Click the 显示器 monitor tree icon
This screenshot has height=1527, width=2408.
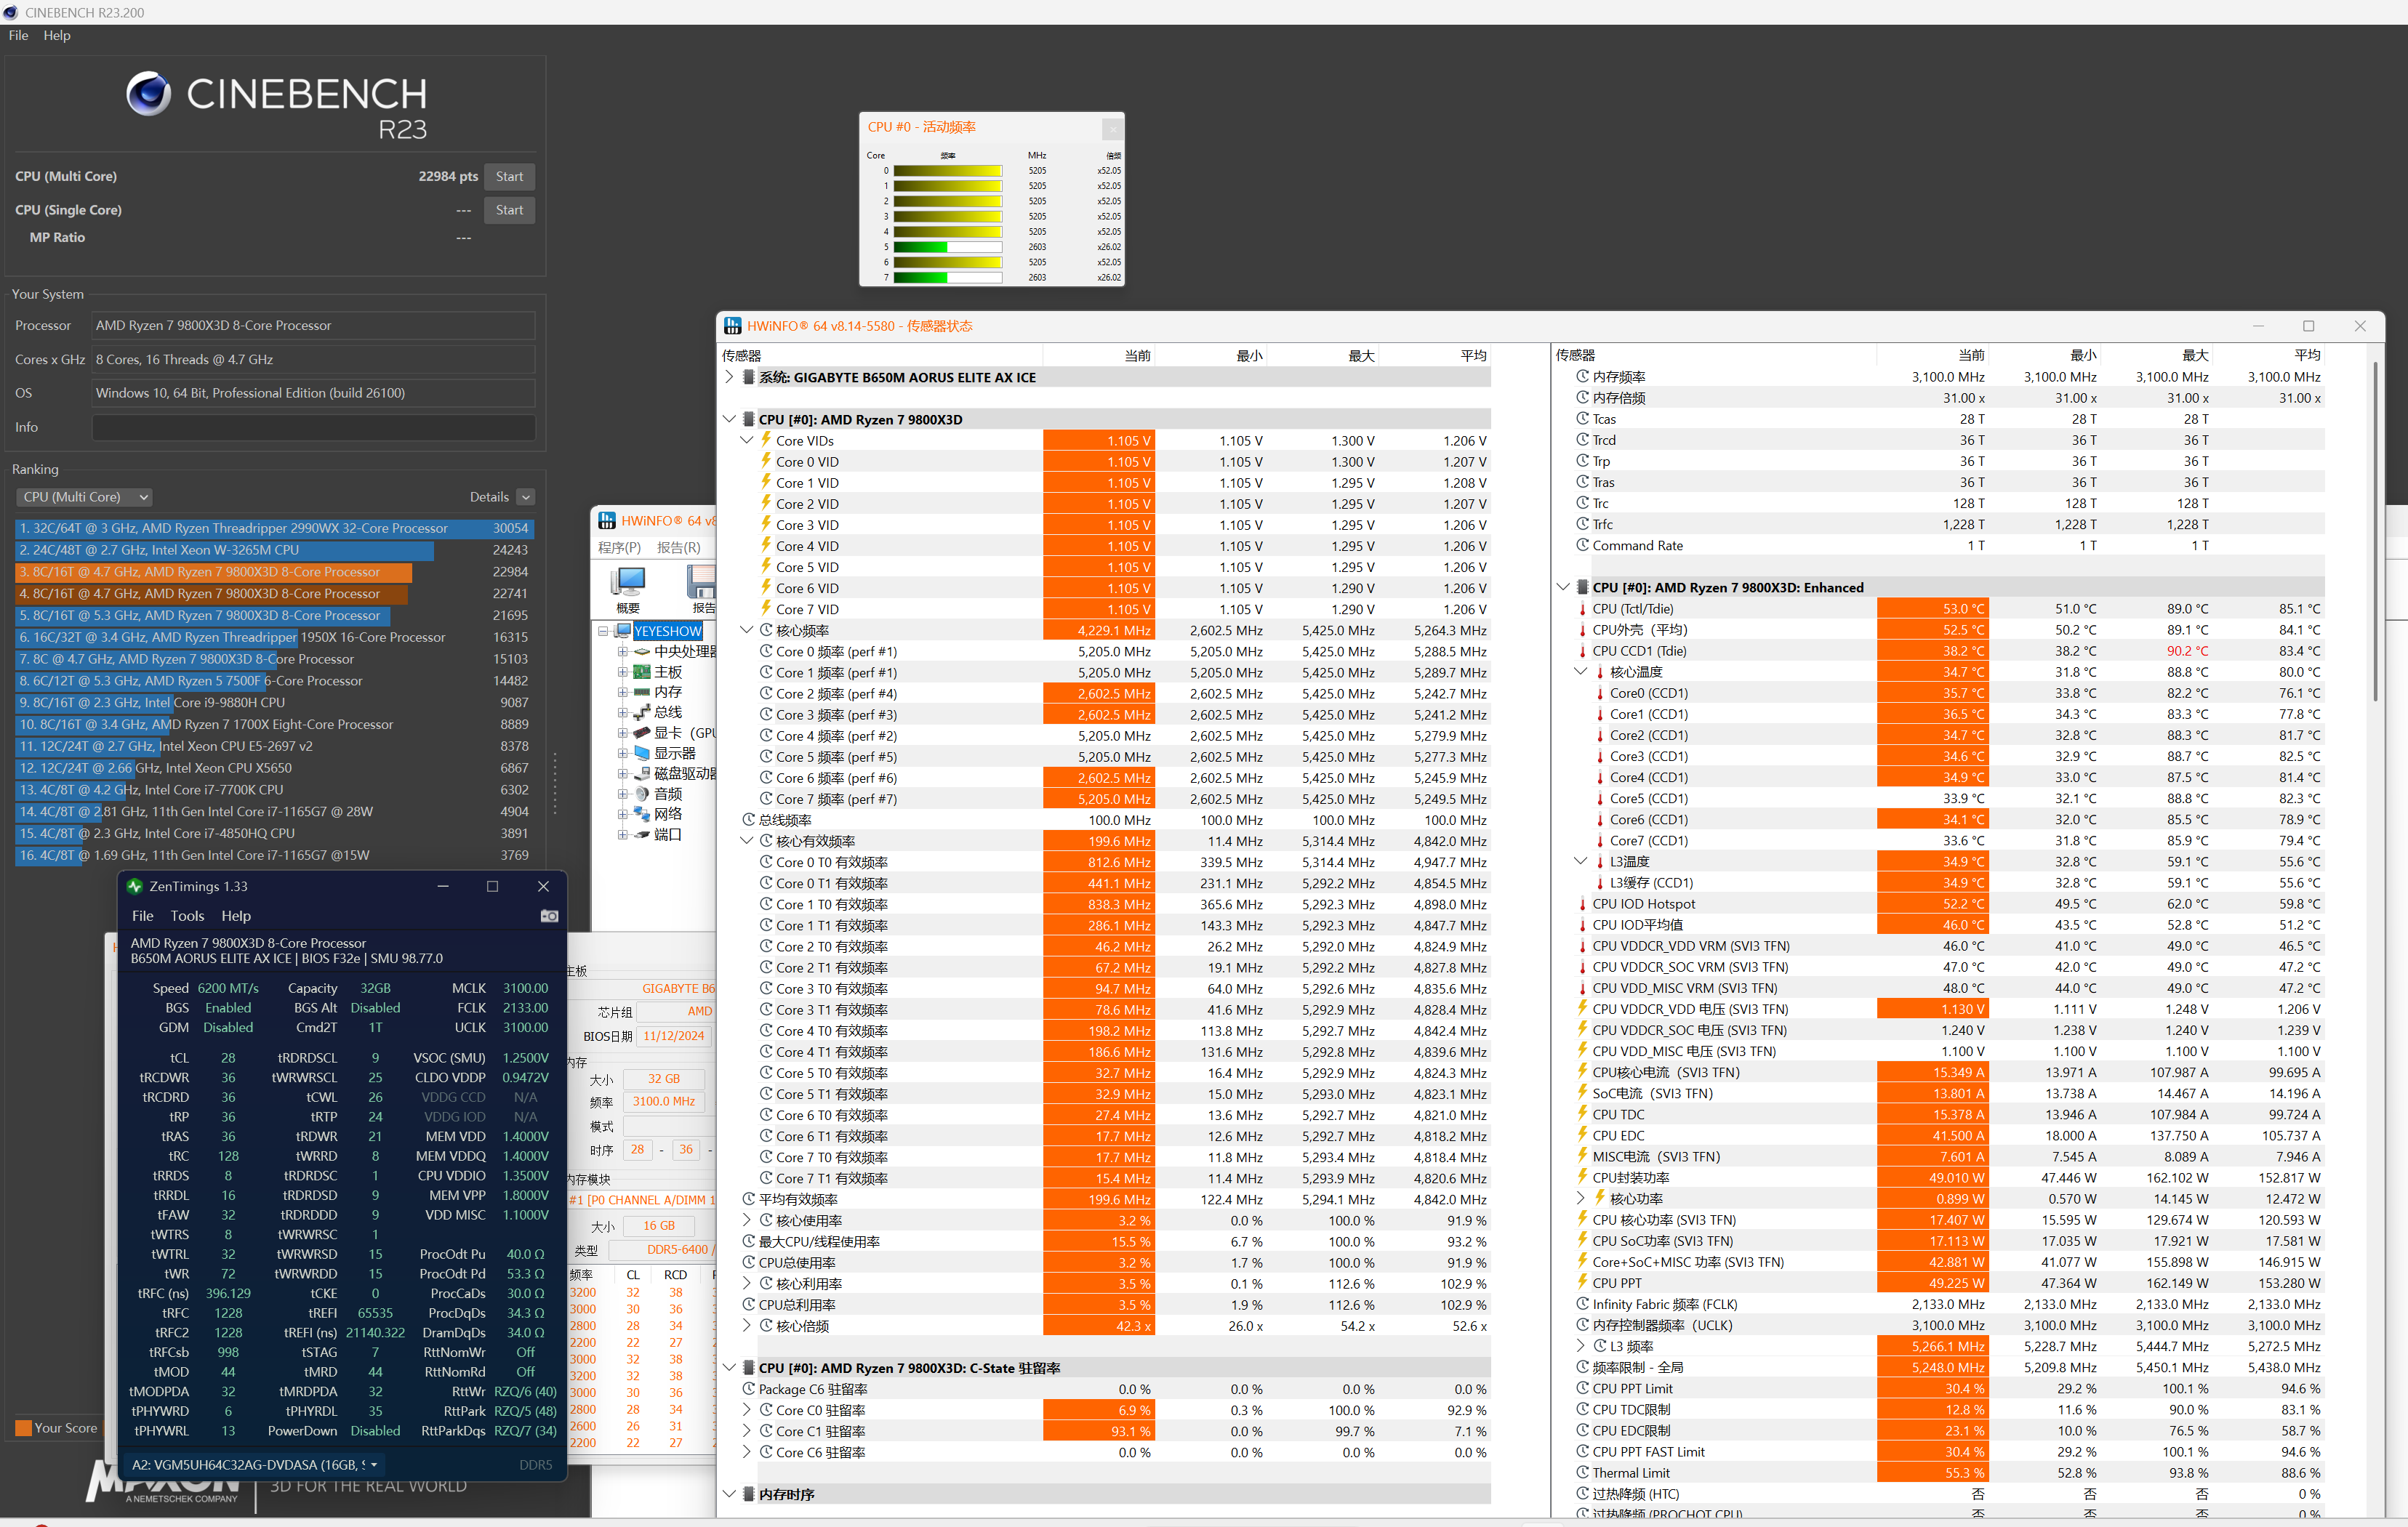tap(642, 752)
